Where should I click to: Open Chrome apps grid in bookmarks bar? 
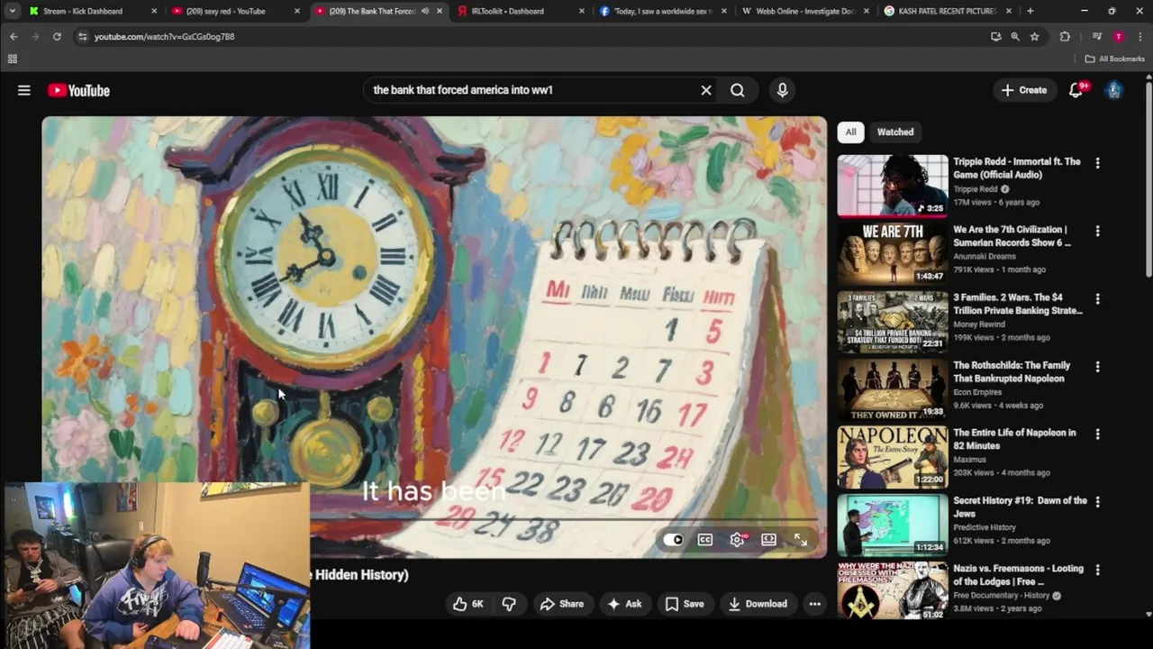[13, 59]
